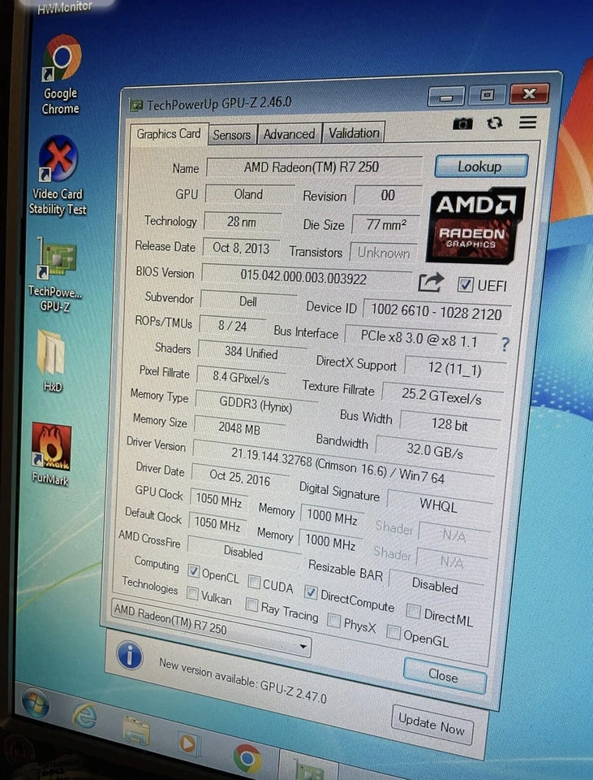Maximize the GPU-Z window
The width and height of the screenshot is (593, 780).
tap(487, 95)
